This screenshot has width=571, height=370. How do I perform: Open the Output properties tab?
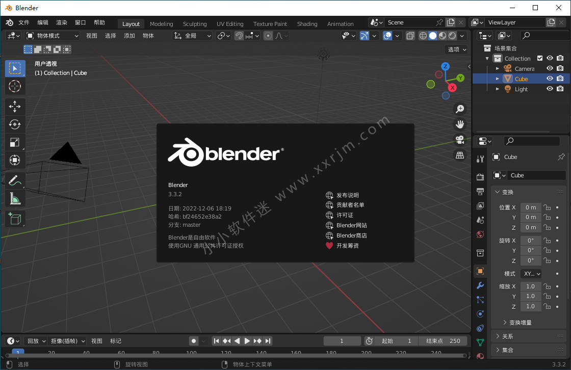click(480, 192)
